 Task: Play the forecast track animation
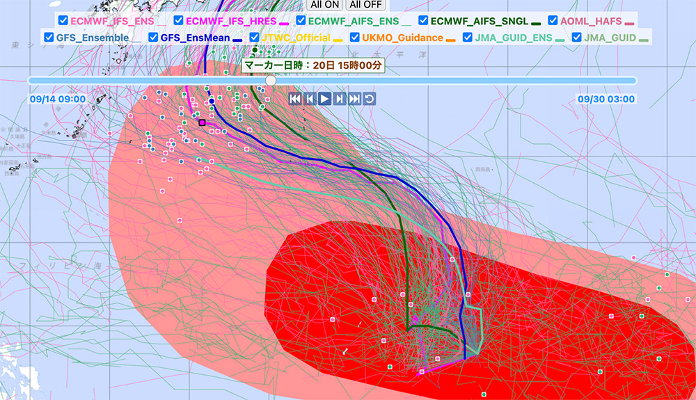324,99
